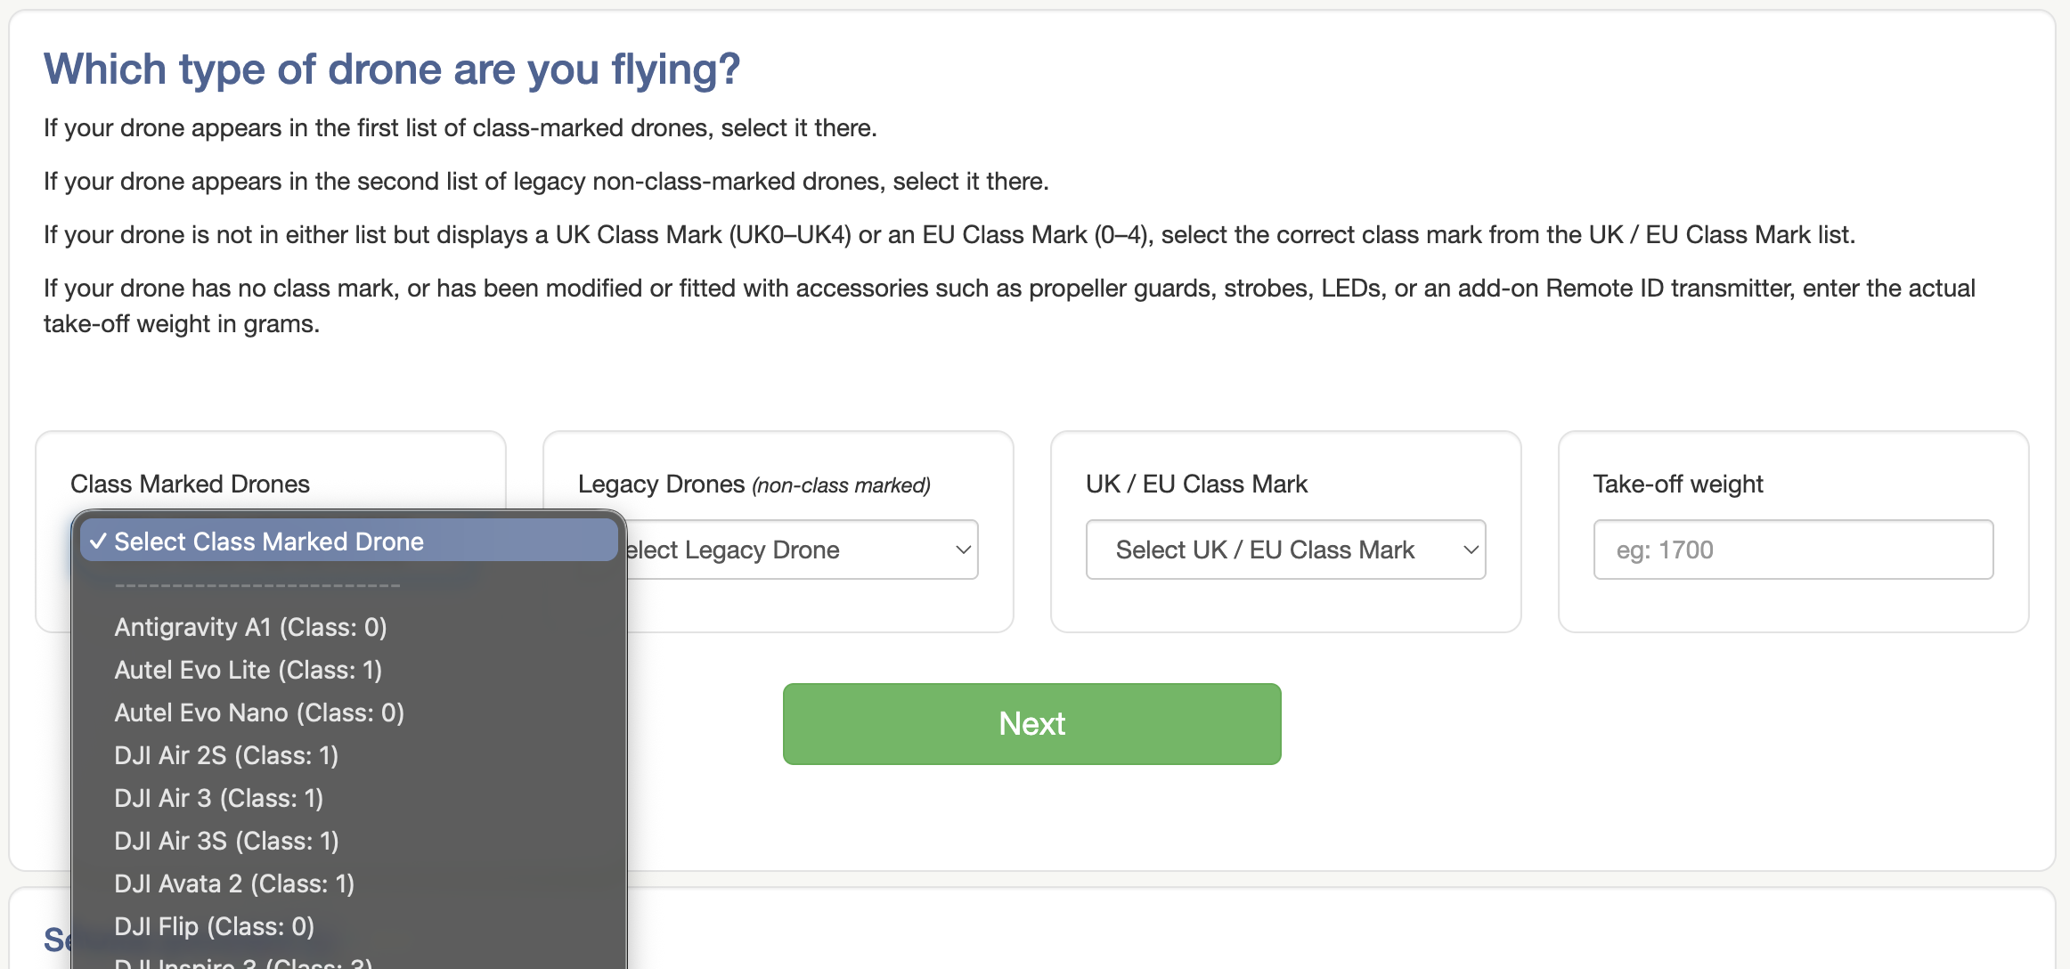Click the checkmark beside Select Class Marked Drone

point(98,541)
